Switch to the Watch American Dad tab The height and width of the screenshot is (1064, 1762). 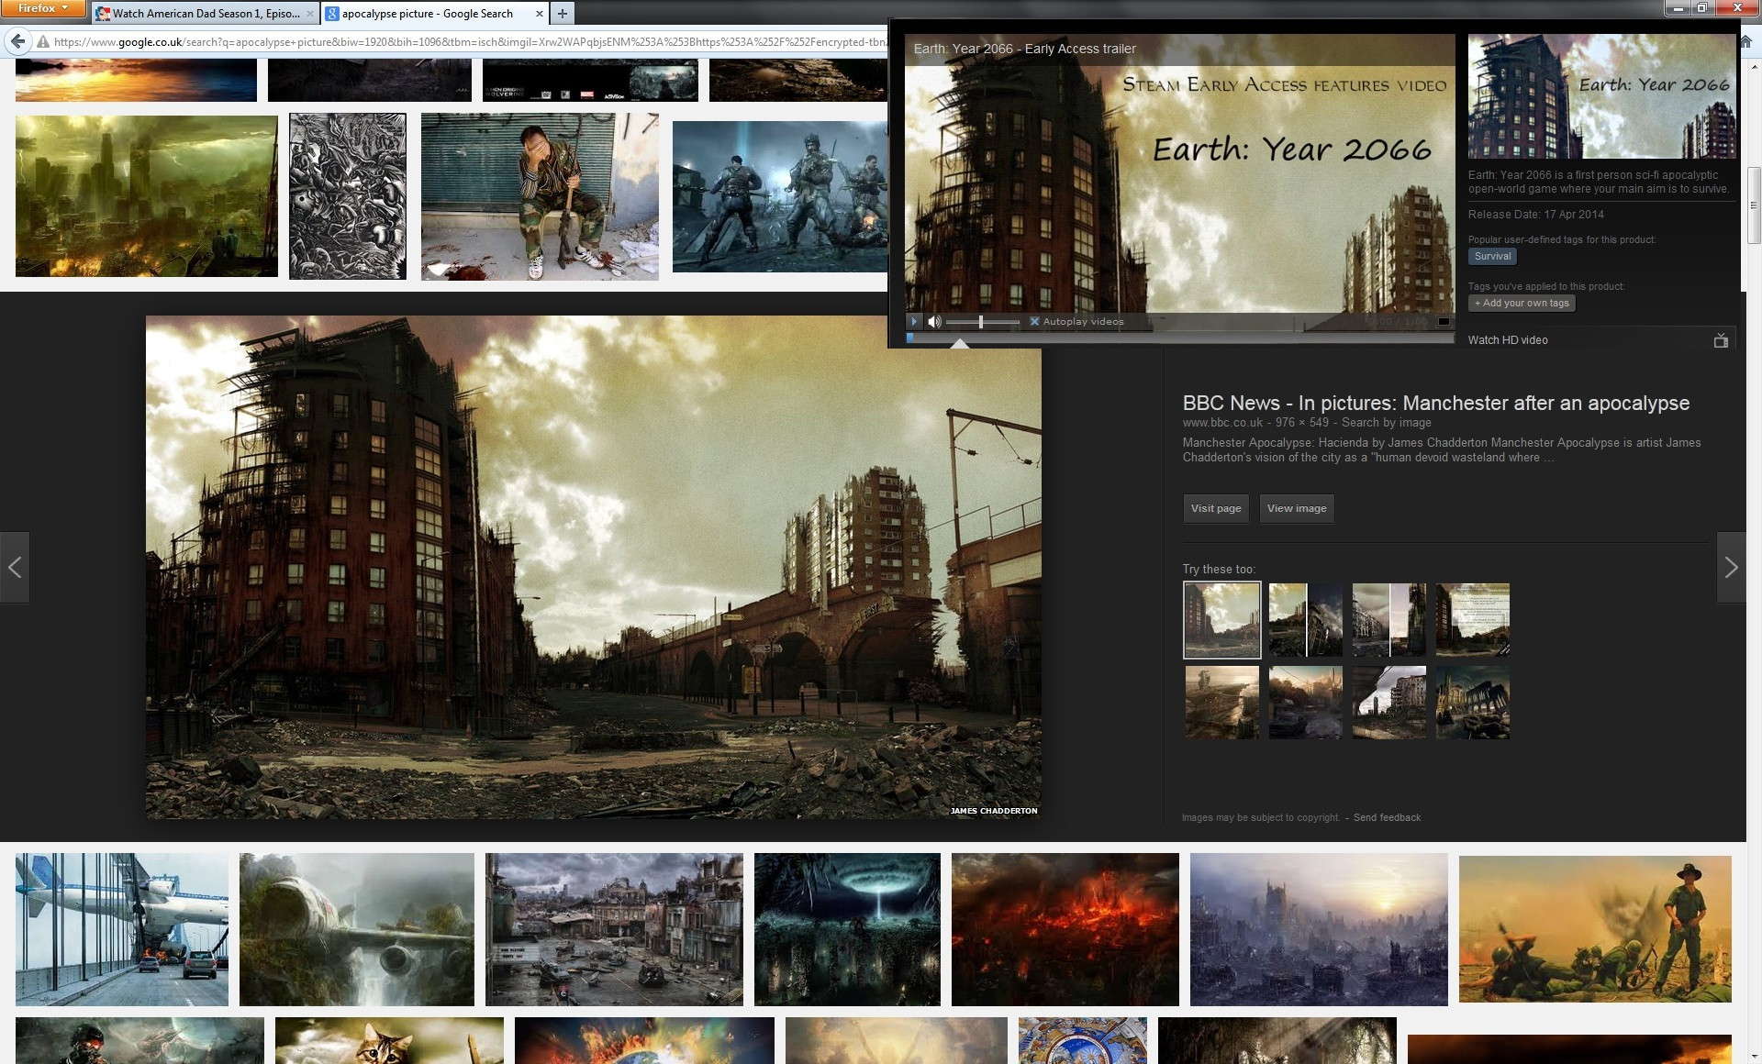pos(205,14)
